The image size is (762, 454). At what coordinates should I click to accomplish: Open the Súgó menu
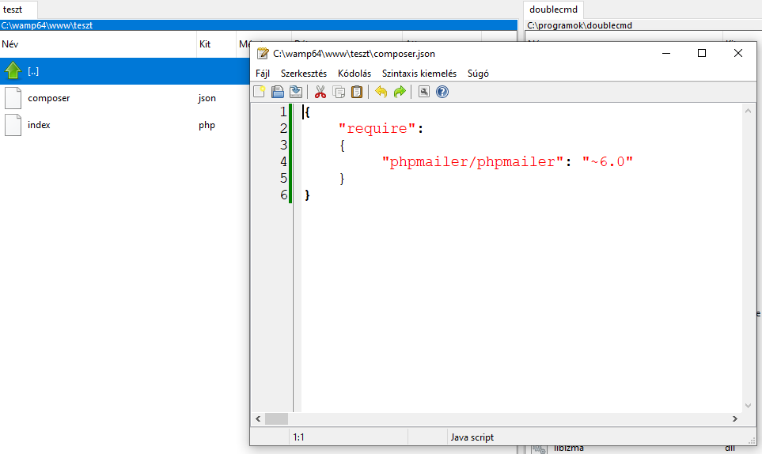tap(478, 74)
